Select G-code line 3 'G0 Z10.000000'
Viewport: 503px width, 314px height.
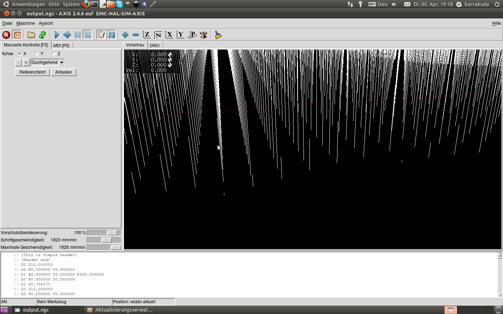click(x=37, y=265)
